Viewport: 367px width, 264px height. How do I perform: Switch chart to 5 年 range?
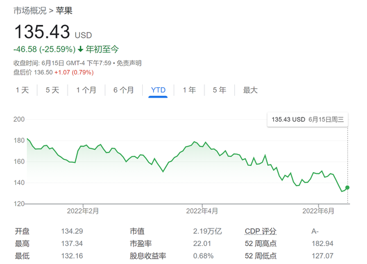click(x=219, y=90)
